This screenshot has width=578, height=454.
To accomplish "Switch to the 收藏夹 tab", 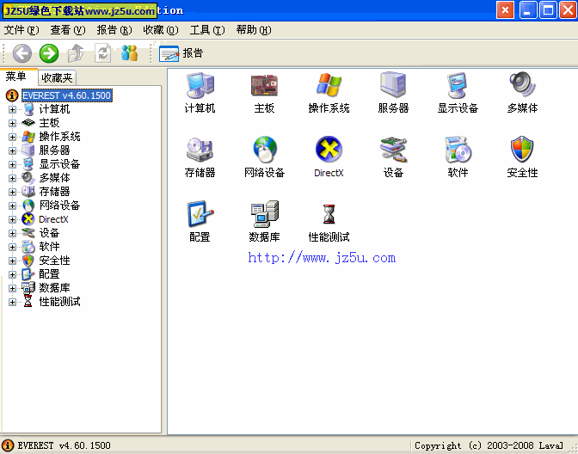I will point(57,77).
